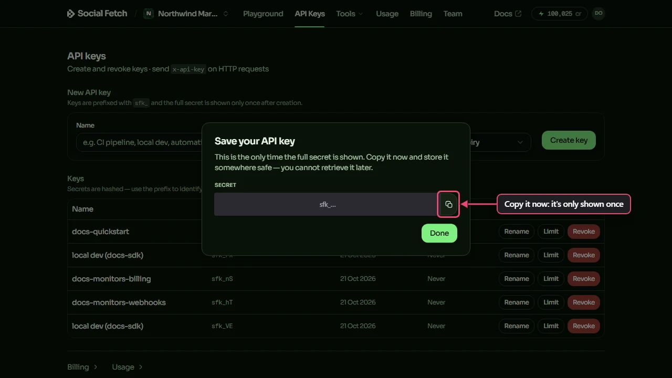Open the Usage tab
The height and width of the screenshot is (378, 672).
point(387,14)
